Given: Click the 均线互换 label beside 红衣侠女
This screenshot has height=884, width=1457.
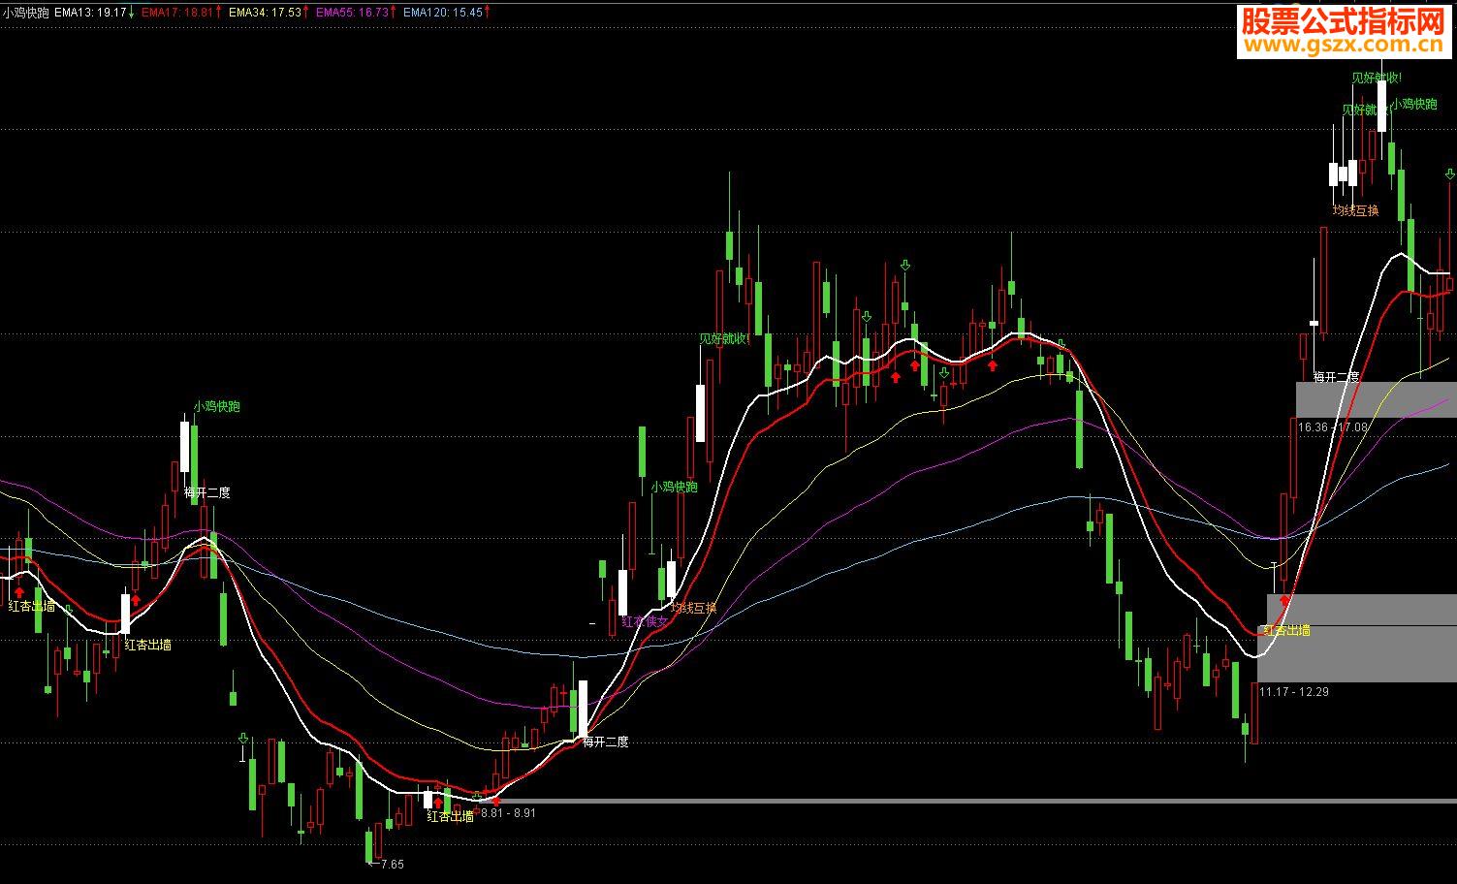Looking at the screenshot, I should (694, 608).
